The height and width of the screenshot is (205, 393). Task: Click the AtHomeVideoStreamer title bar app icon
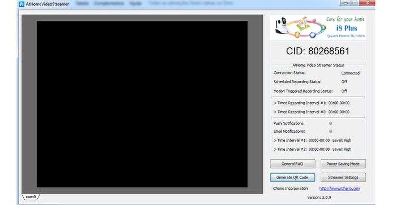[22, 4]
